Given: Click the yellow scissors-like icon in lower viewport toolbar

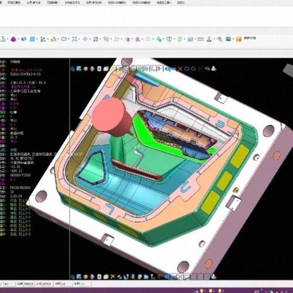Looking at the screenshot, I should coord(113,277).
